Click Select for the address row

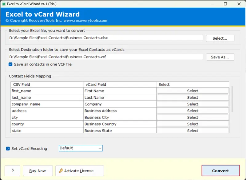pyautogui.click(x=192, y=111)
